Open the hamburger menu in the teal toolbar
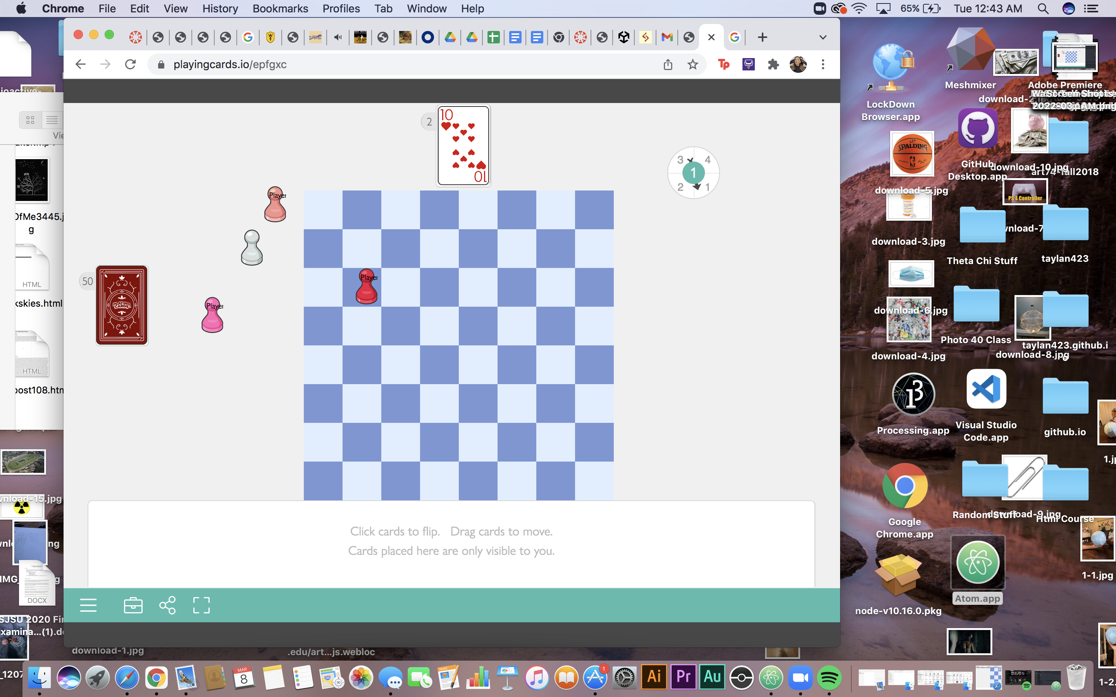The height and width of the screenshot is (697, 1116). [88, 605]
